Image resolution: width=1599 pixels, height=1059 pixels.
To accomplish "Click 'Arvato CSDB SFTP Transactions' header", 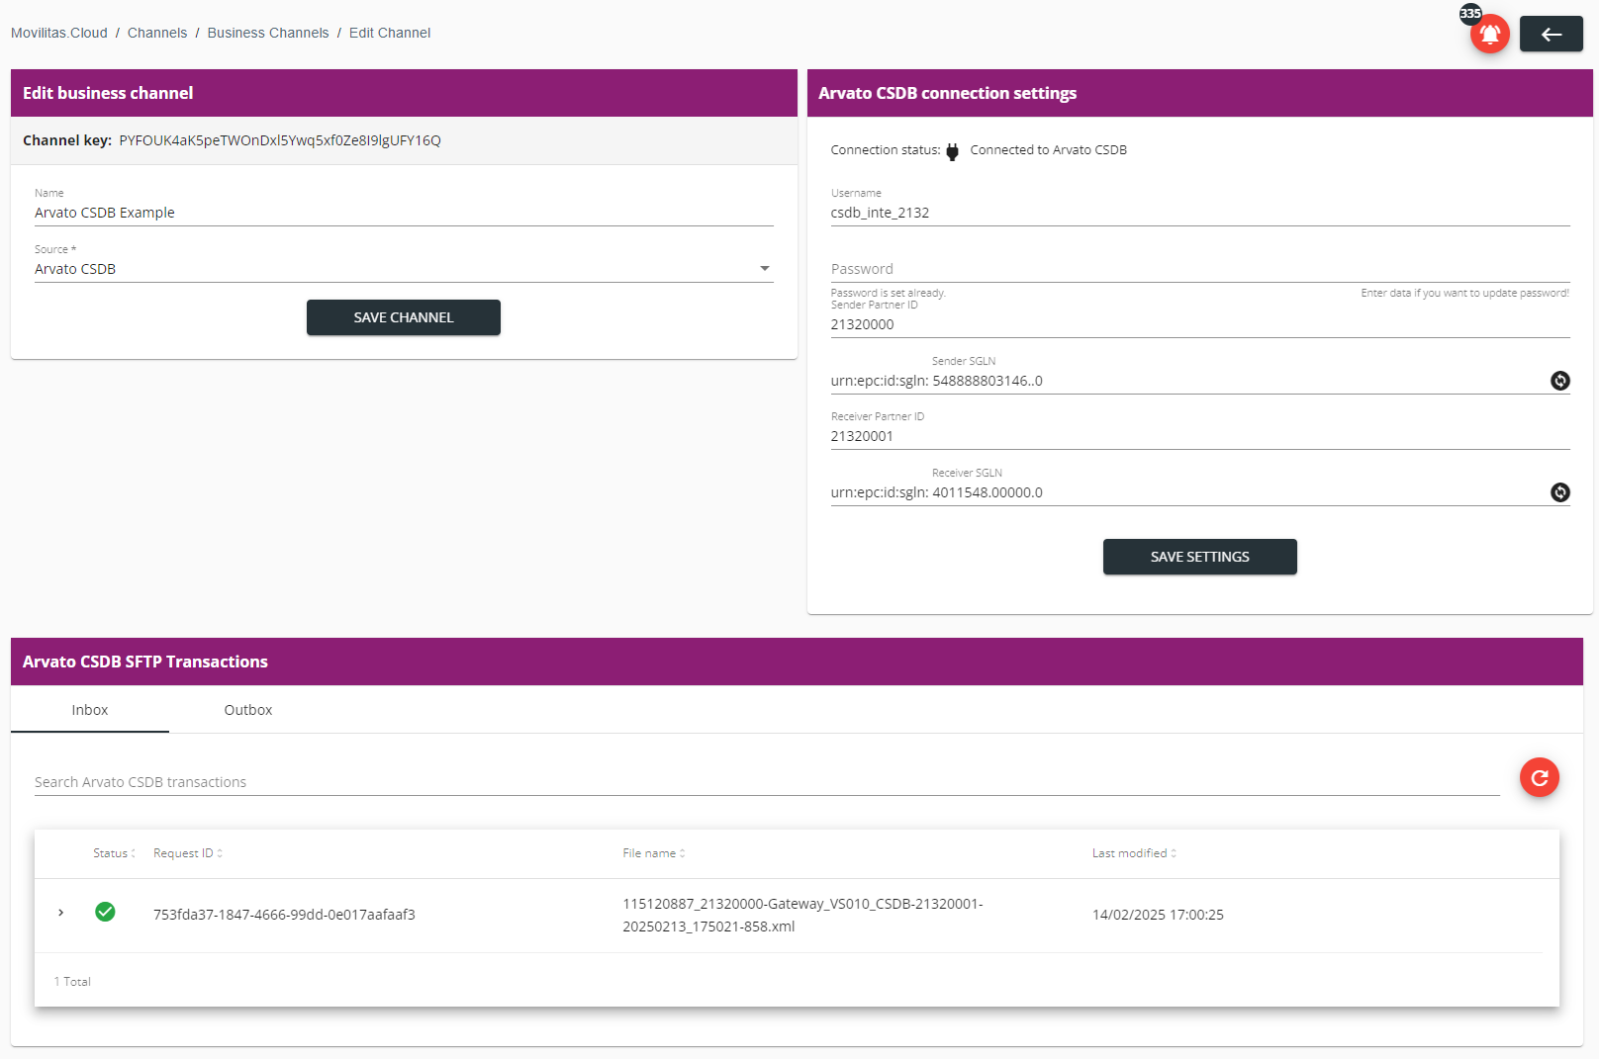I will coord(797,662).
